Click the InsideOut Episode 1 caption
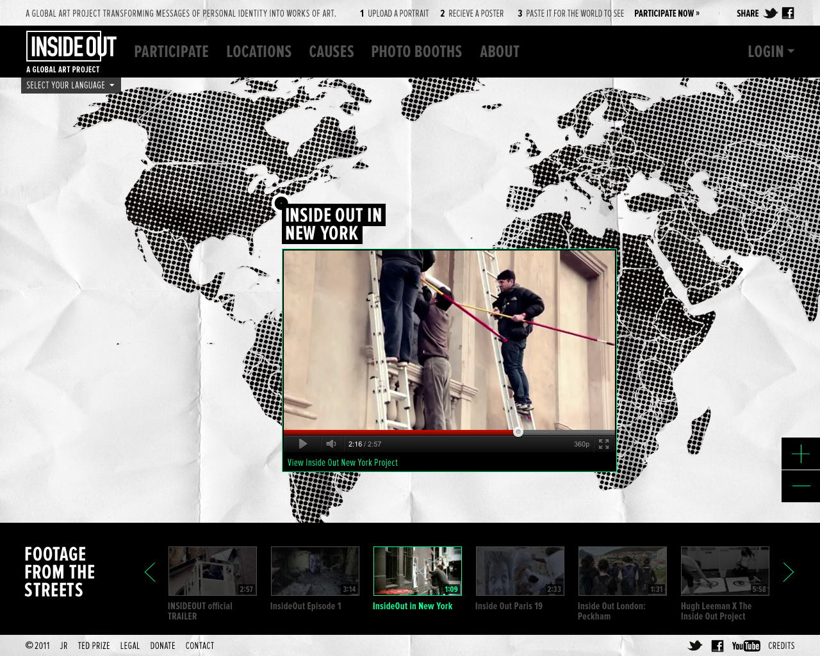Viewport: 820px width, 656px height. pos(306,606)
